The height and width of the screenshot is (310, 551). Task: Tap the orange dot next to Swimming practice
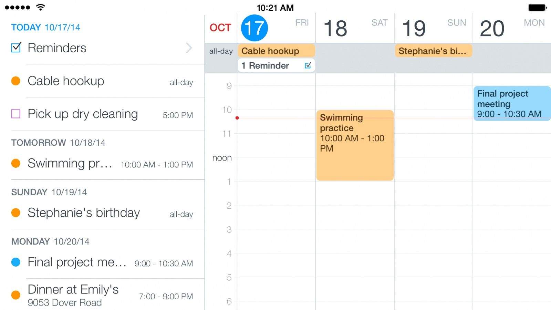click(x=16, y=163)
